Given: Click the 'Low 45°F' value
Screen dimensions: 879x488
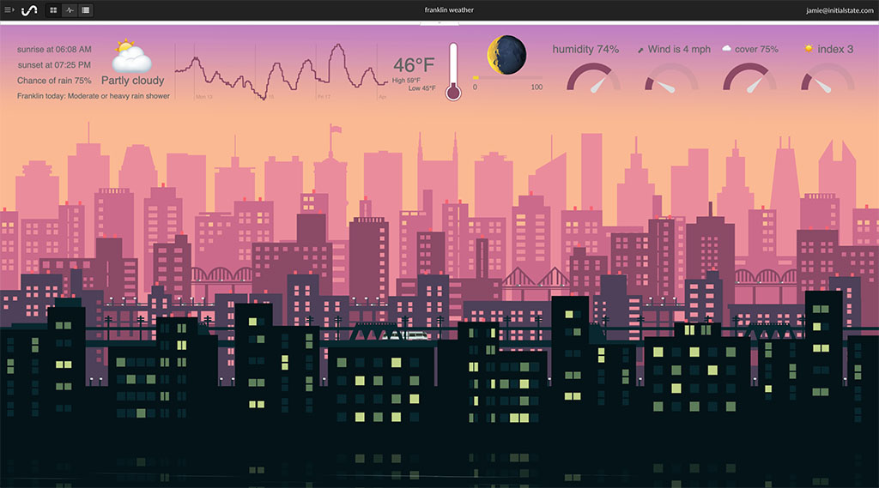Looking at the screenshot, I should click(x=422, y=88).
